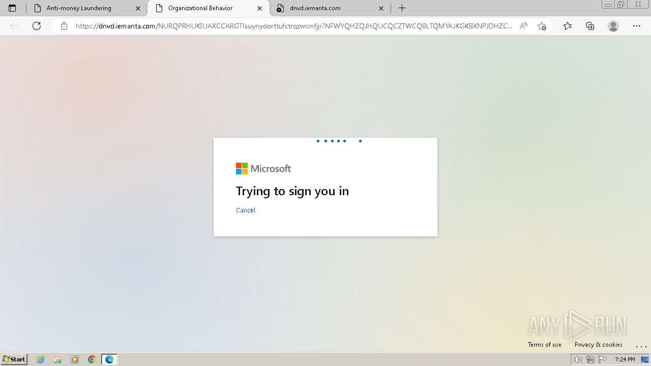Close the Organizational Behavior tab
The image size is (651, 366).
tap(260, 8)
